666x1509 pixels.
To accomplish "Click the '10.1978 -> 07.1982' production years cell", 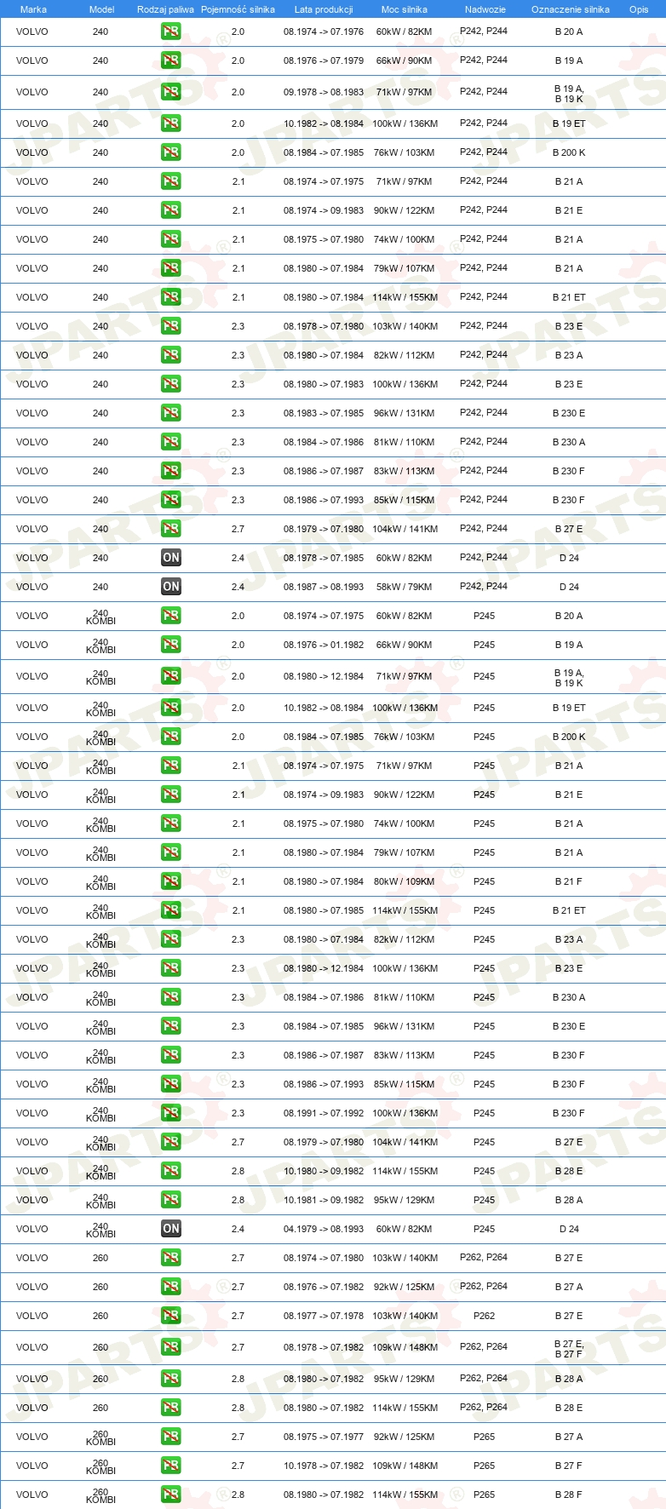I will 324,1466.
